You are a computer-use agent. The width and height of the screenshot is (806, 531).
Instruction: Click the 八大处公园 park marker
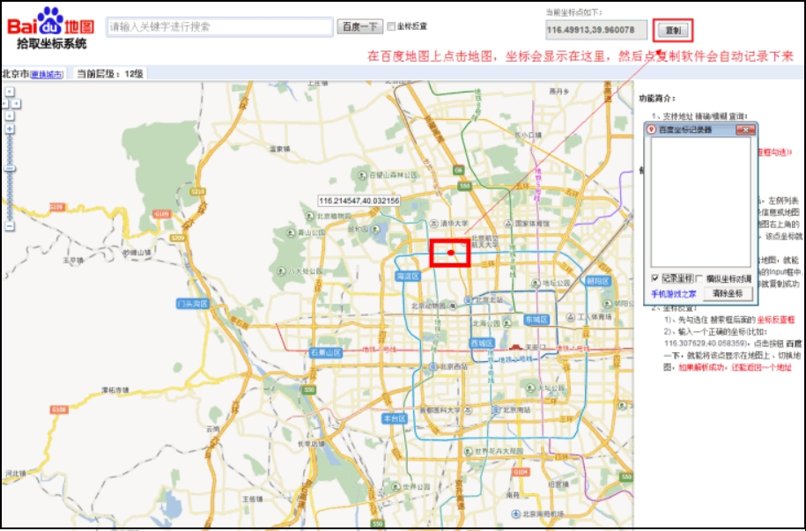click(x=281, y=271)
